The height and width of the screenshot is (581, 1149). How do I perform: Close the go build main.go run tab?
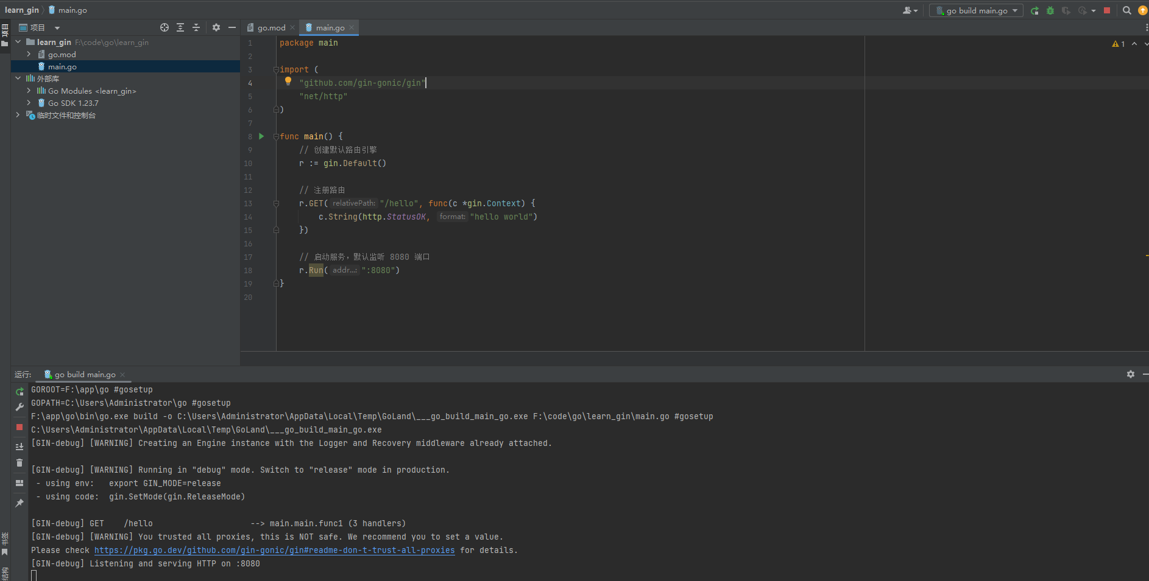[x=122, y=375]
